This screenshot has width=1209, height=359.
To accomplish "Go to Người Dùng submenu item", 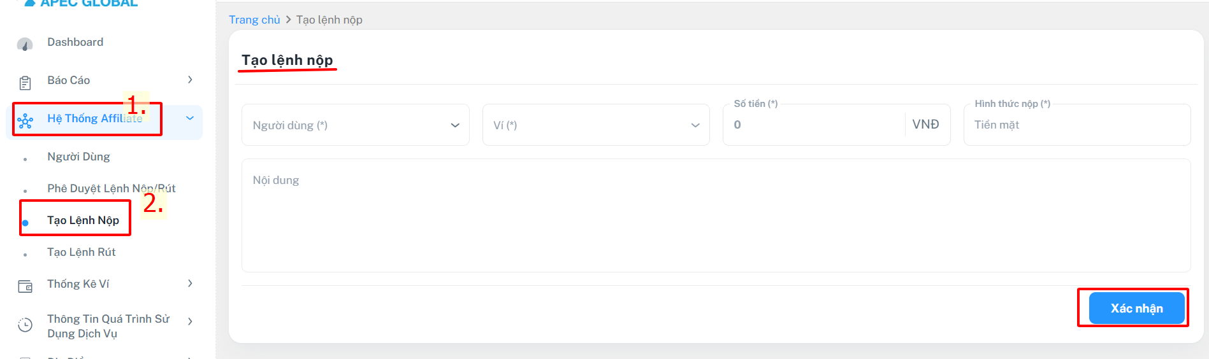I will 78,157.
